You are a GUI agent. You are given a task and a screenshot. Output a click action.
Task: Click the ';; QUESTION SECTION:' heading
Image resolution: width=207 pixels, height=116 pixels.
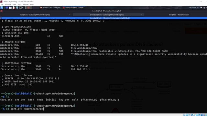(15, 33)
